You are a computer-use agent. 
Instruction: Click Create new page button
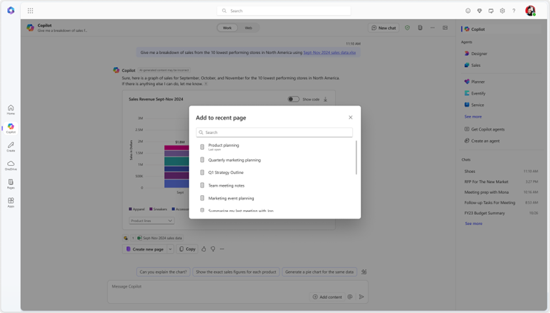(144, 249)
